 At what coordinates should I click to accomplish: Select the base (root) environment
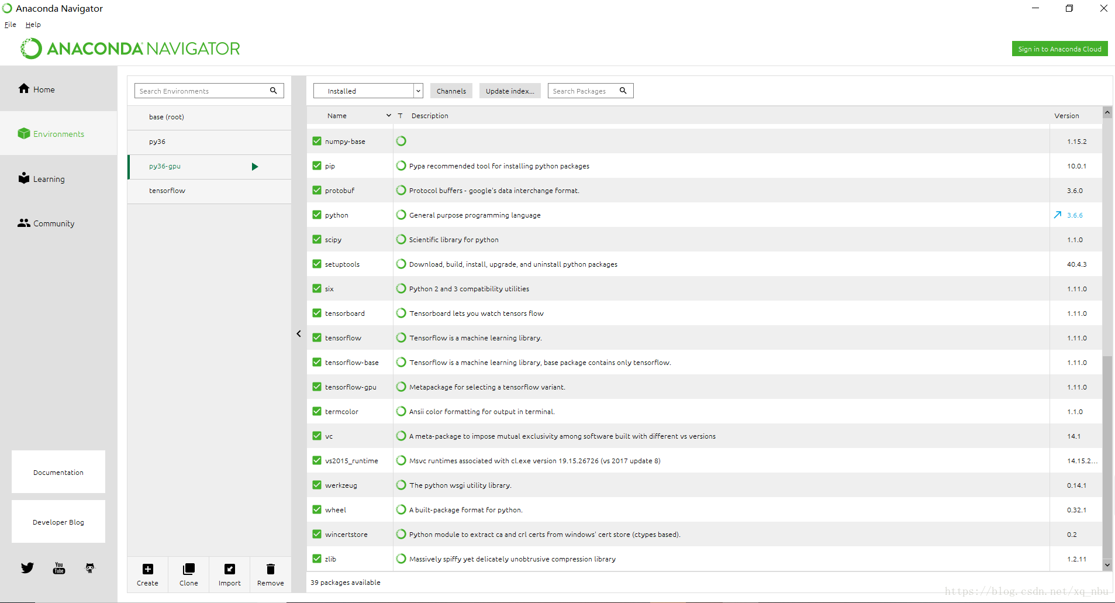[x=209, y=117]
